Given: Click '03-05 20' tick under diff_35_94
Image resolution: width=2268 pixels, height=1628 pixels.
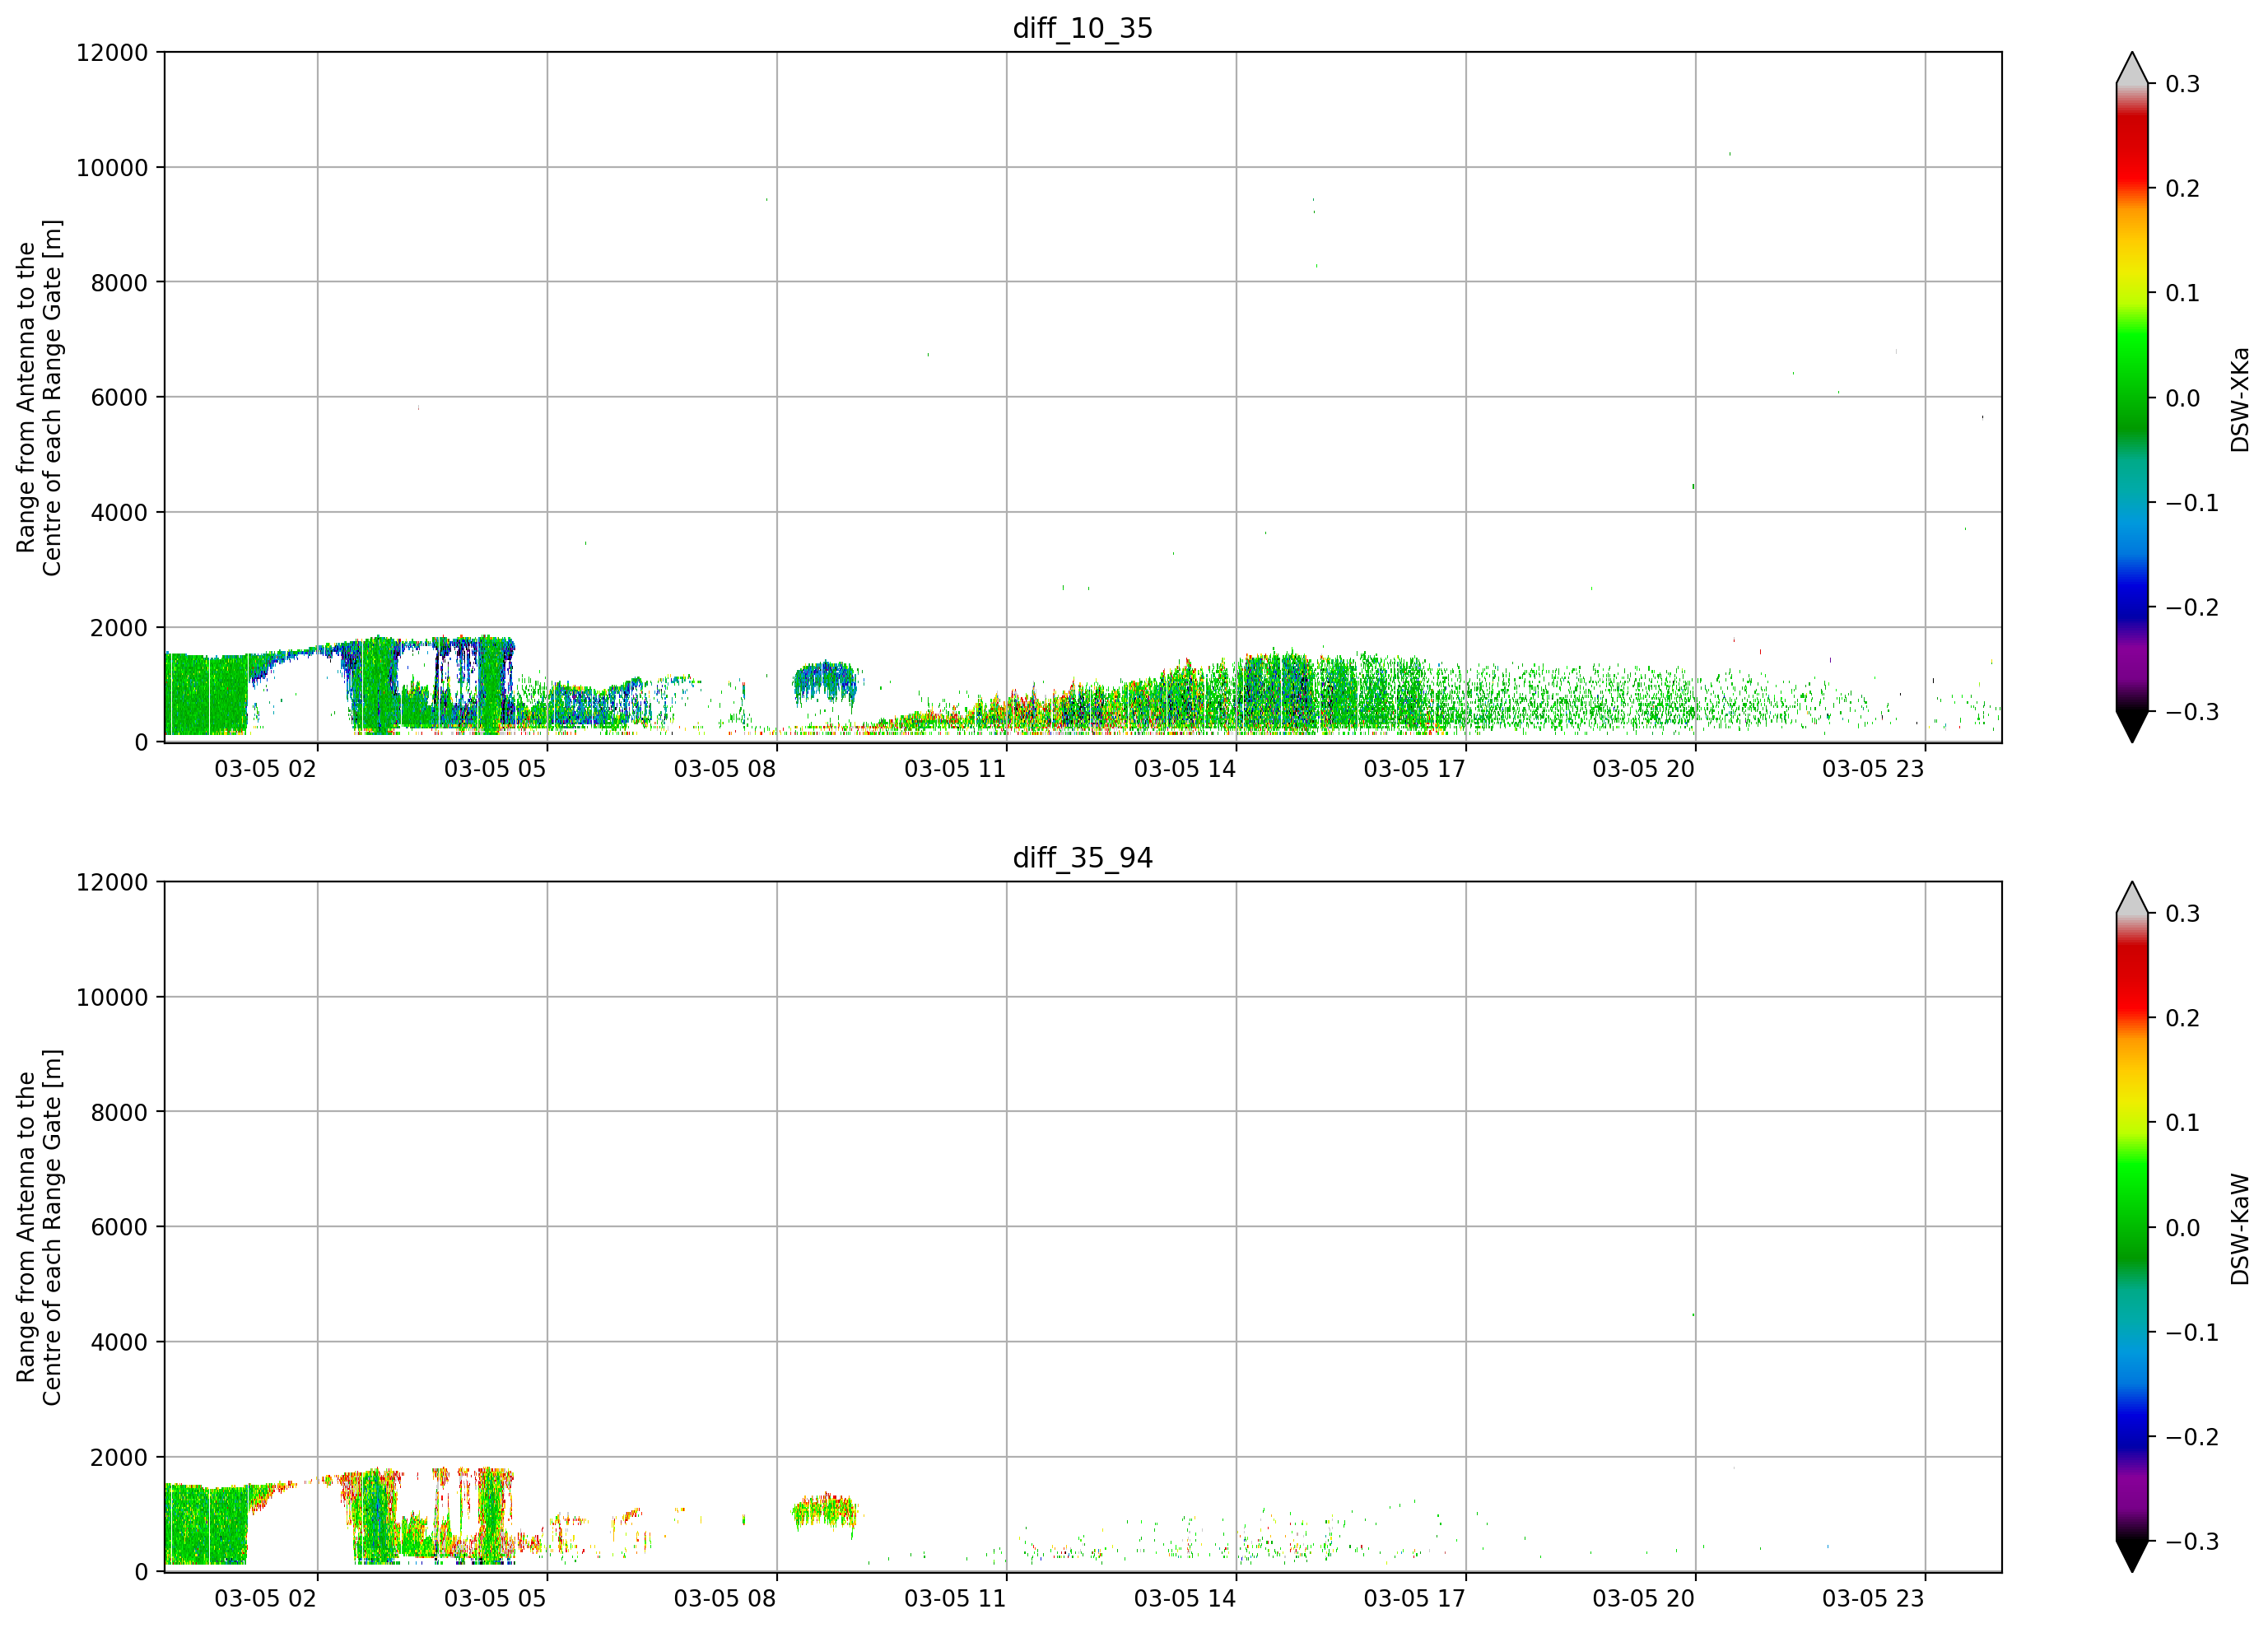Looking at the screenshot, I should click(x=1644, y=1598).
